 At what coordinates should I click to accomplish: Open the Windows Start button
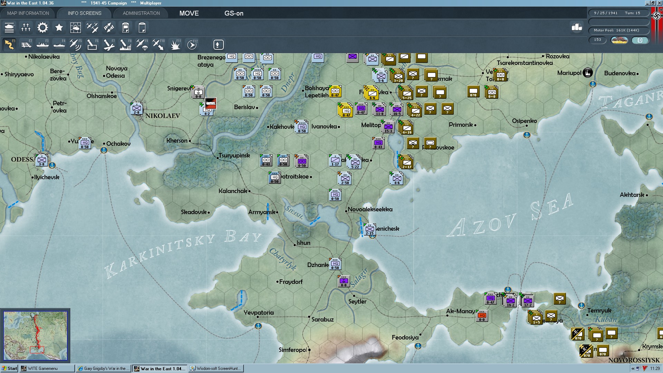click(x=9, y=369)
